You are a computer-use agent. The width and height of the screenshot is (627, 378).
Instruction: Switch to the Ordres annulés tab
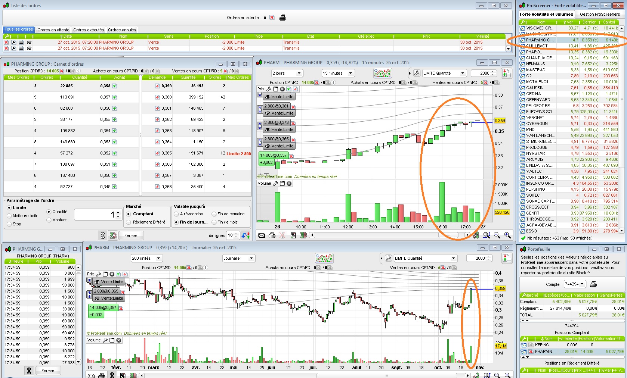(122, 30)
